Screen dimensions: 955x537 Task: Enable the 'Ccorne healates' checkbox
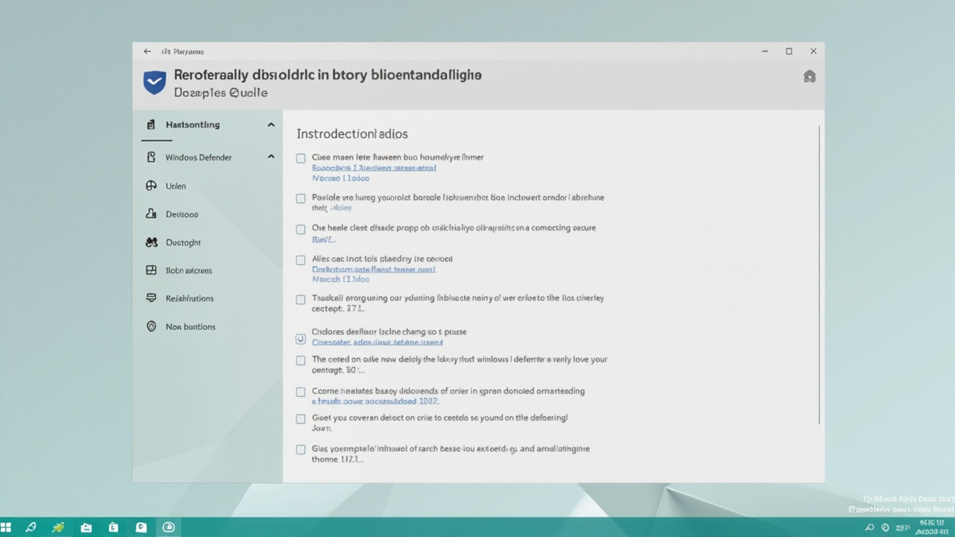301,392
